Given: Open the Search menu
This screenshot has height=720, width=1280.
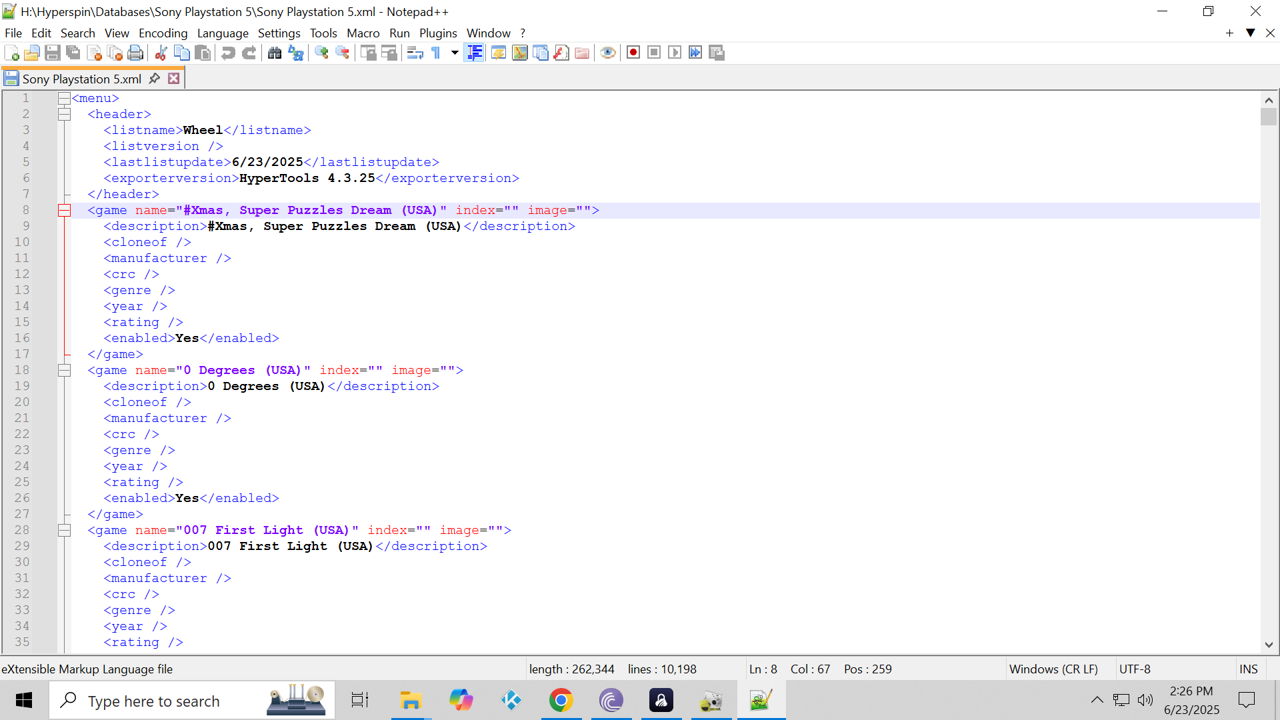Looking at the screenshot, I should pyautogui.click(x=77, y=33).
